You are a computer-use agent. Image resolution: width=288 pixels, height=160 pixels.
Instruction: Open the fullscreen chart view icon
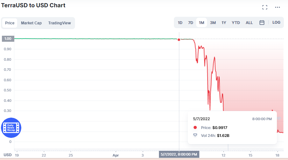(x=265, y=7)
